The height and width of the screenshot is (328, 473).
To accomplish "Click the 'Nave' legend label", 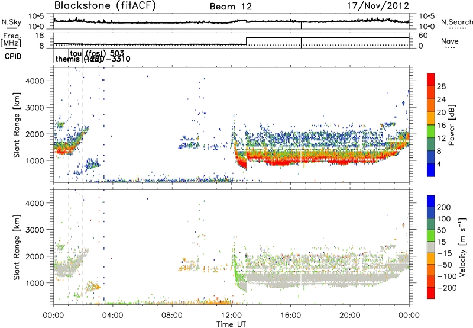I will click(450, 41).
